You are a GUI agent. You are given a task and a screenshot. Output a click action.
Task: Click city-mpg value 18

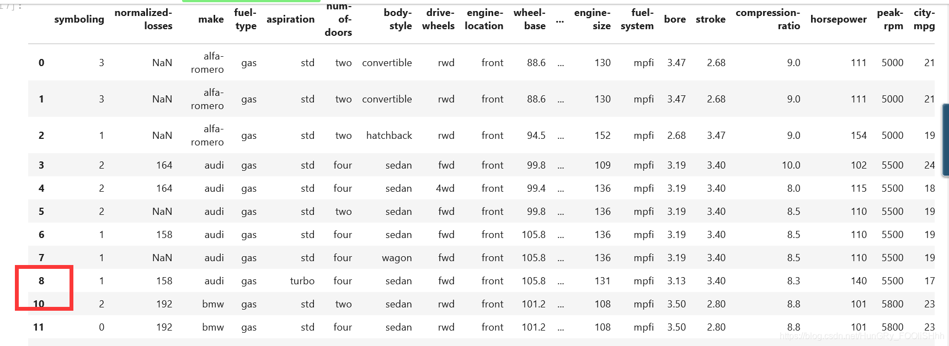tap(930, 188)
